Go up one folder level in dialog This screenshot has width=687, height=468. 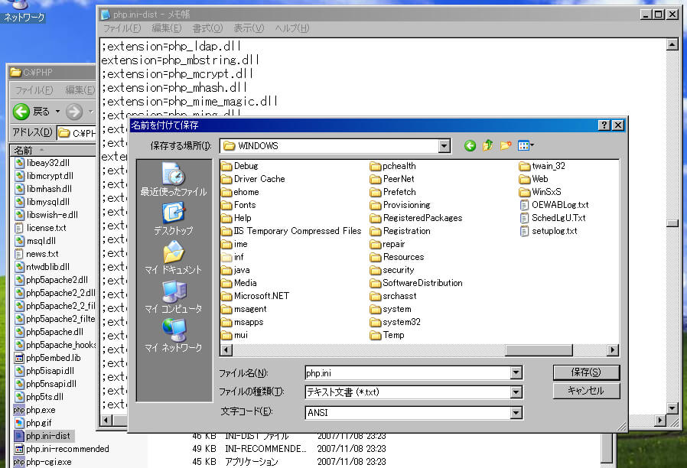click(x=488, y=145)
